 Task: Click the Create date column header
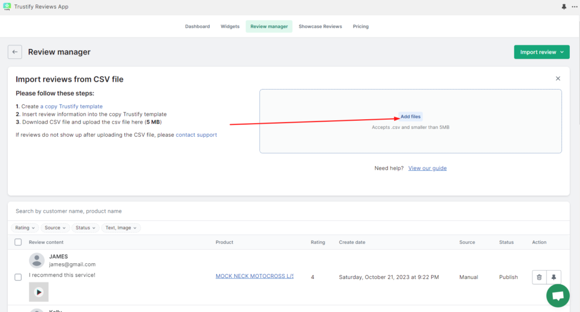352,242
